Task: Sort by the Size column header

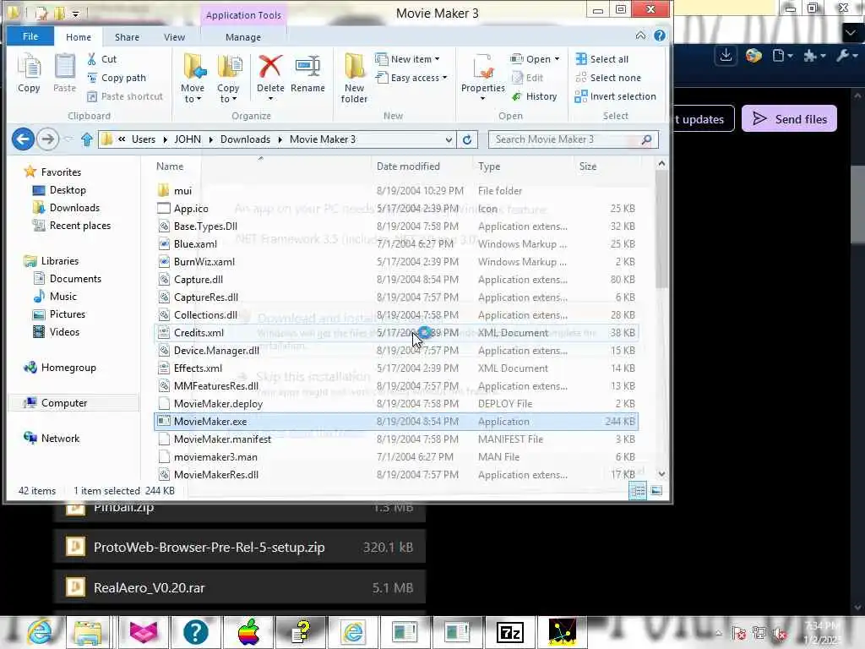Action: [588, 166]
